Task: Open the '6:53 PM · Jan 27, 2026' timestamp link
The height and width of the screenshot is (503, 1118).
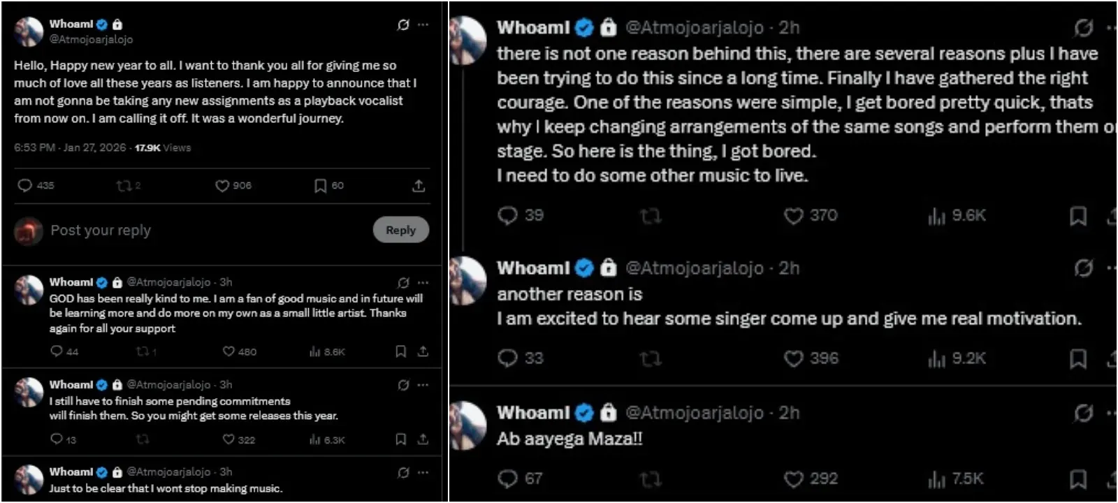Action: point(70,148)
